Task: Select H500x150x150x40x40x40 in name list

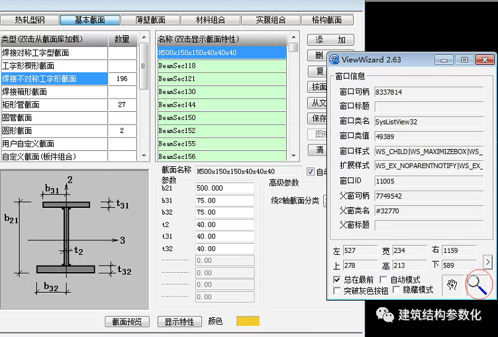Action: tap(222, 53)
